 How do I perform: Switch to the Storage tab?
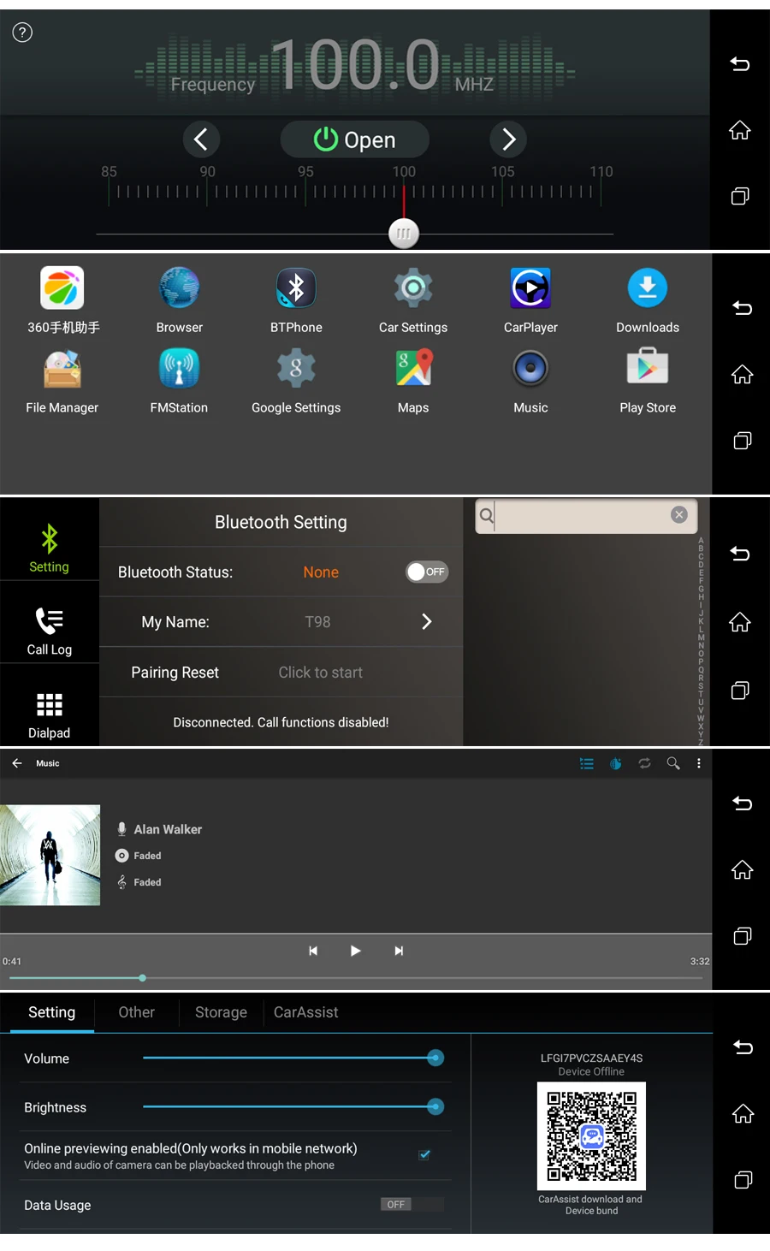tap(221, 1012)
